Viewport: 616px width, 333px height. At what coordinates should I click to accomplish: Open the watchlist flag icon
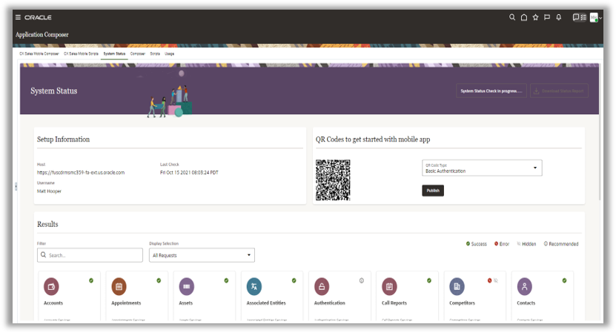pyautogui.click(x=547, y=17)
